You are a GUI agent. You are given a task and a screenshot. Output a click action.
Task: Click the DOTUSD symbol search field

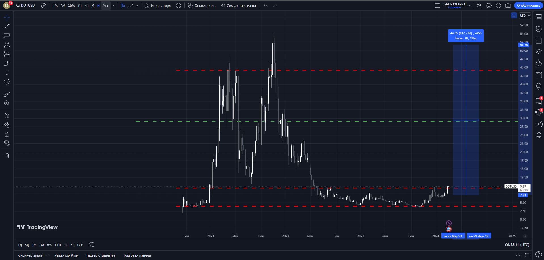tap(26, 5)
